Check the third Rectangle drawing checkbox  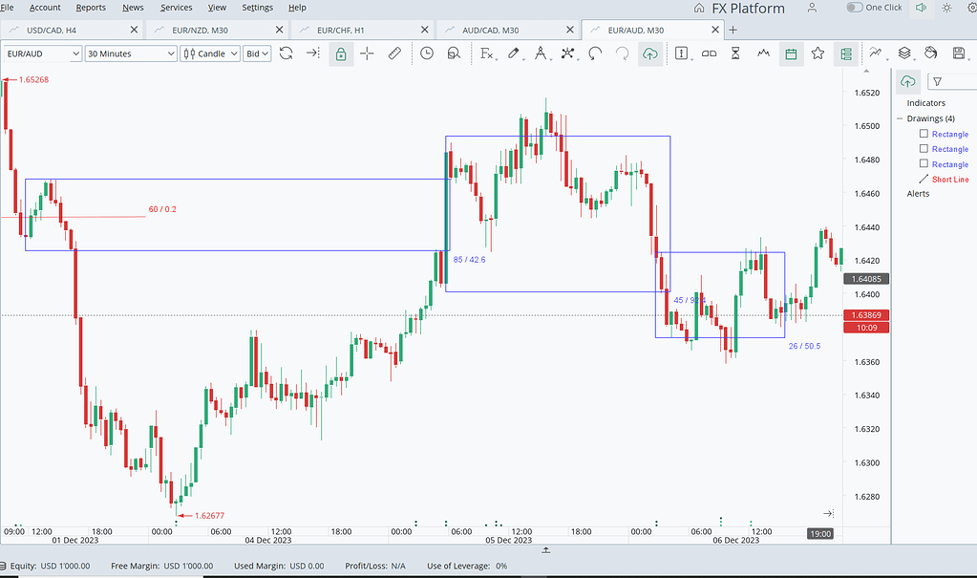coord(924,164)
